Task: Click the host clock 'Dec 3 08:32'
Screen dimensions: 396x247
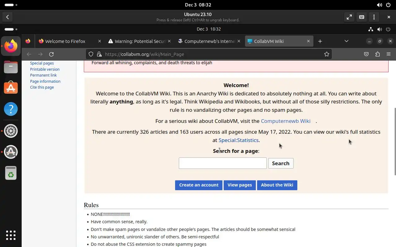Action: point(198,5)
